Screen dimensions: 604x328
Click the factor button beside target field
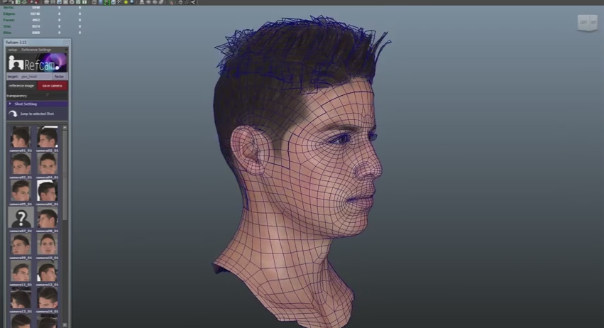point(59,77)
